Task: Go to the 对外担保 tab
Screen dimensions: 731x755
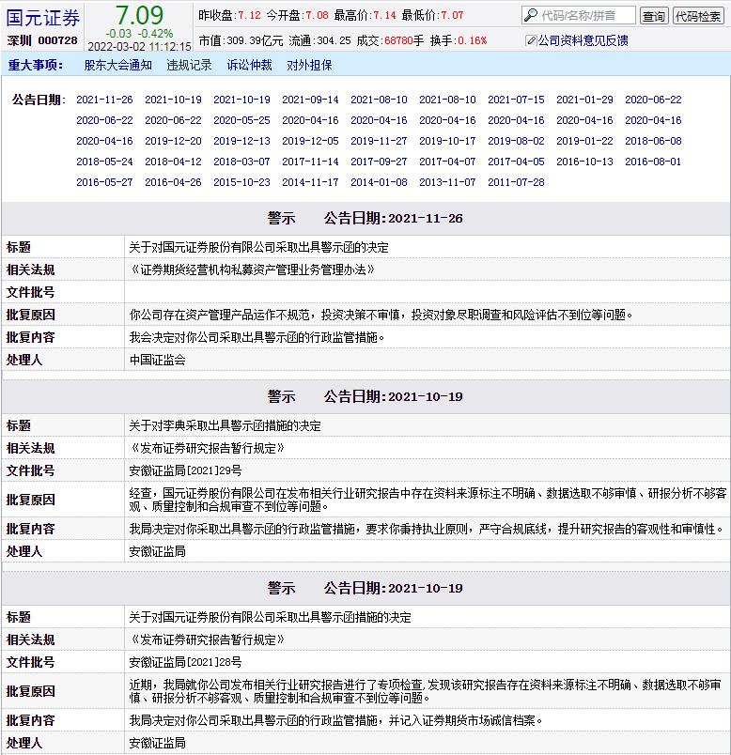Action: tap(309, 65)
